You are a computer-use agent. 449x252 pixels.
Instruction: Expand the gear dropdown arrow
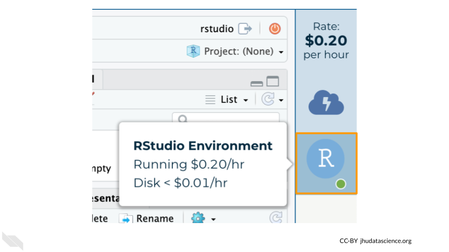click(x=213, y=219)
